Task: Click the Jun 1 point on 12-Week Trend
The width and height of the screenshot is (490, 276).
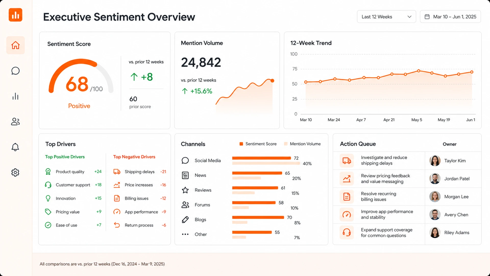Action: 472,72
